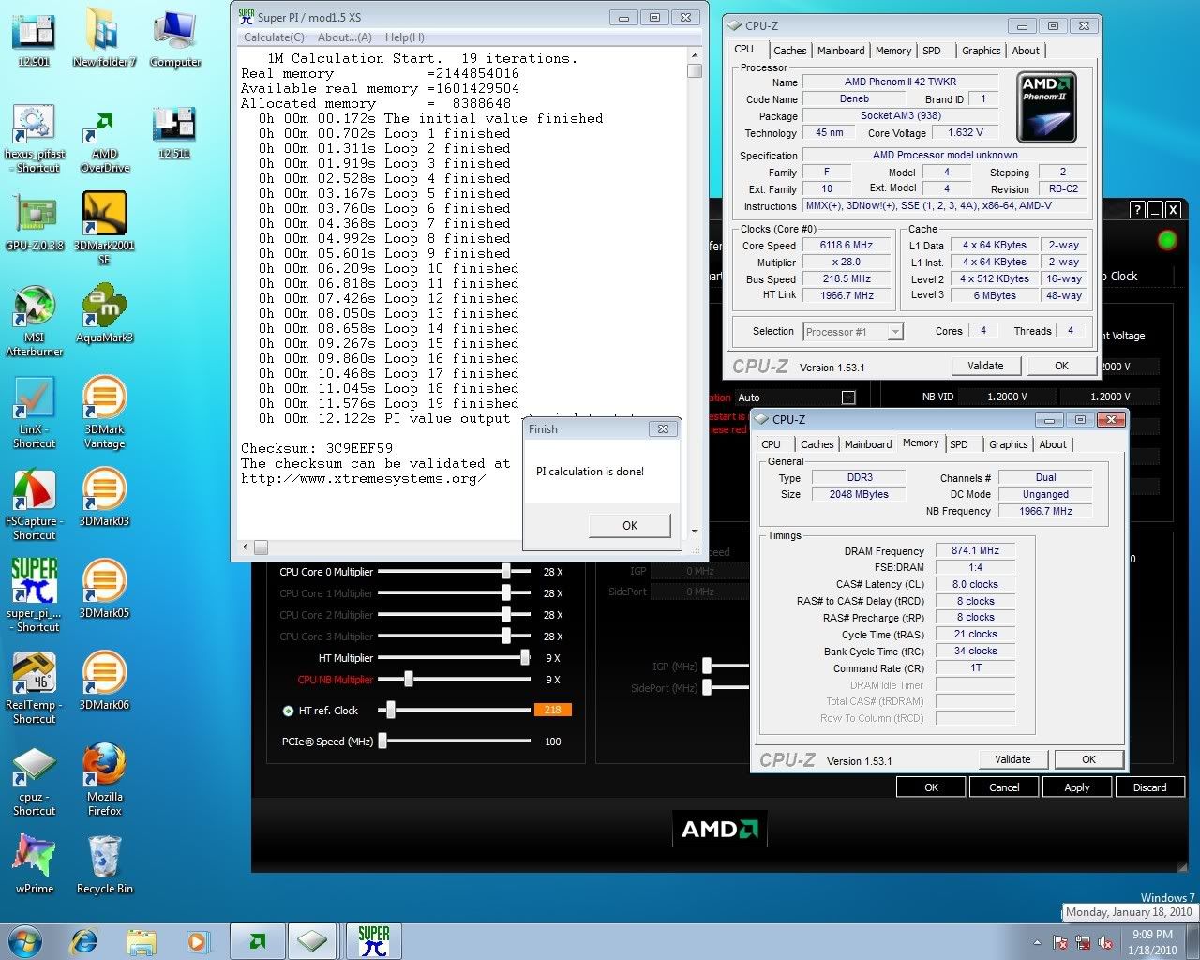The image size is (1200, 960).
Task: Open the LinX shortcut icon
Action: 34,412
